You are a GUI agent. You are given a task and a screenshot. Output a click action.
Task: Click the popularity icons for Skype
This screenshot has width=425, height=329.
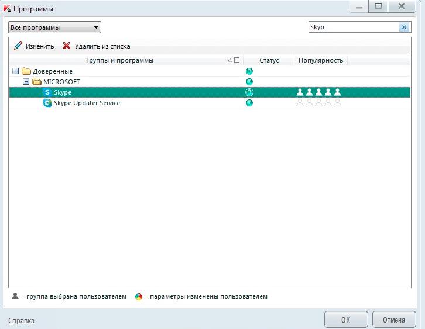[318, 92]
